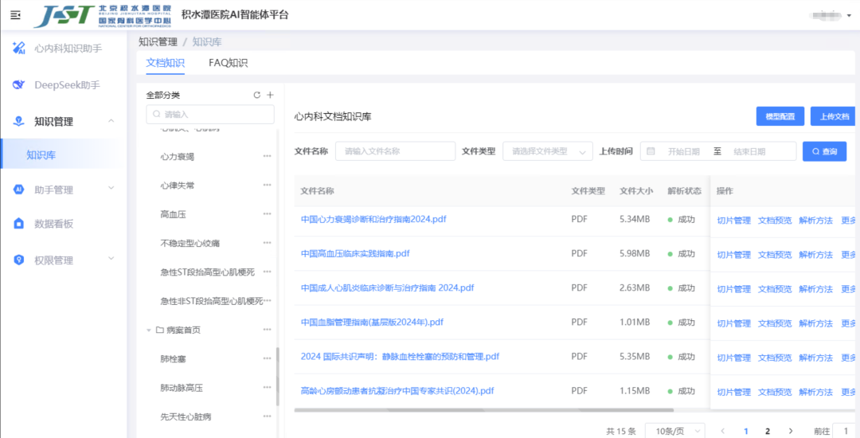Focus the category search input field
The width and height of the screenshot is (860, 438).
coord(210,114)
